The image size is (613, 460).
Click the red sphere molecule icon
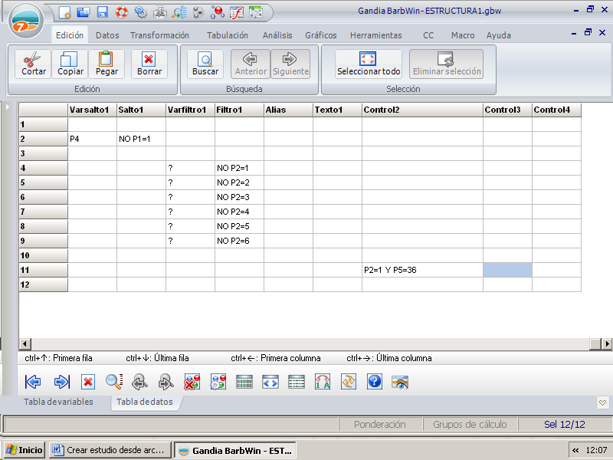click(218, 12)
